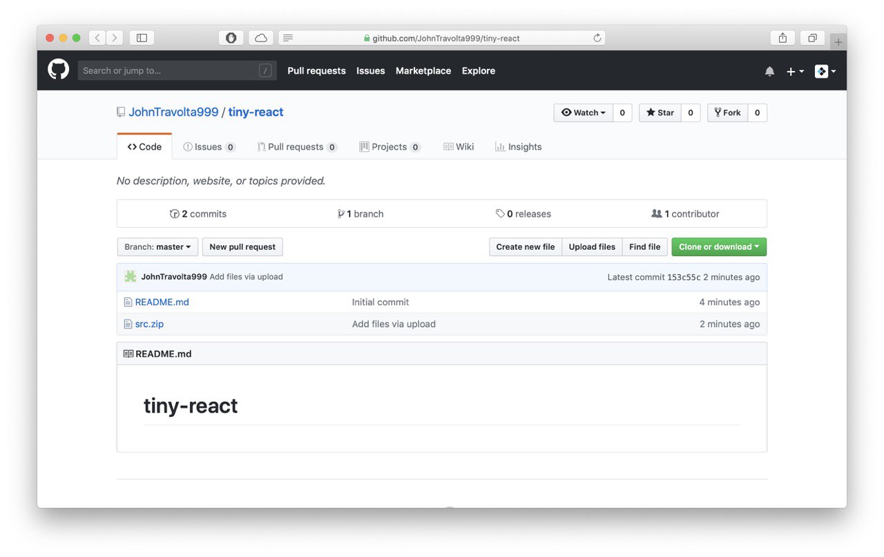The image size is (884, 557).
Task: Open the GitHub Octocat home logo
Action: (x=59, y=70)
